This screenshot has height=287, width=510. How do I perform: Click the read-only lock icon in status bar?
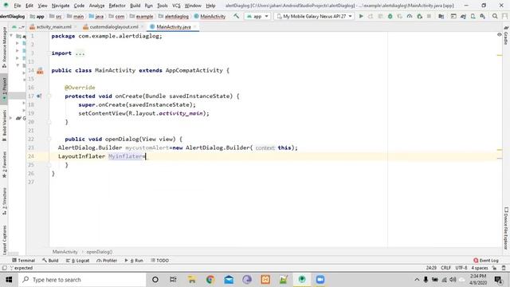(x=494, y=268)
